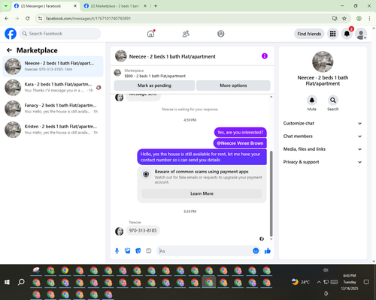Open the Groups icon in top navigation
The image size is (376, 300).
coord(221,34)
